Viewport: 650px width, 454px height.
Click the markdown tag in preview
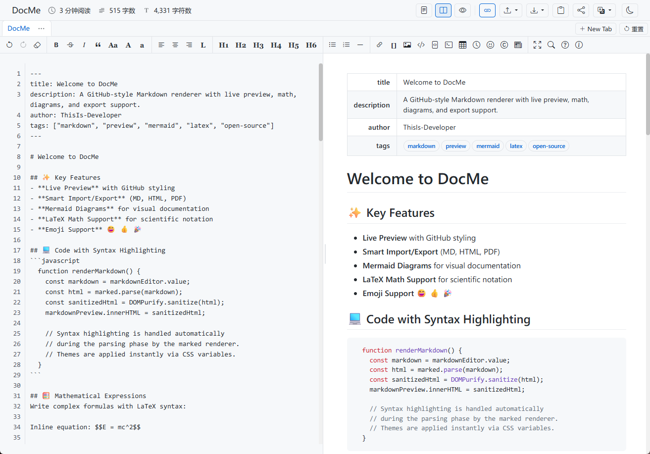tap(421, 146)
